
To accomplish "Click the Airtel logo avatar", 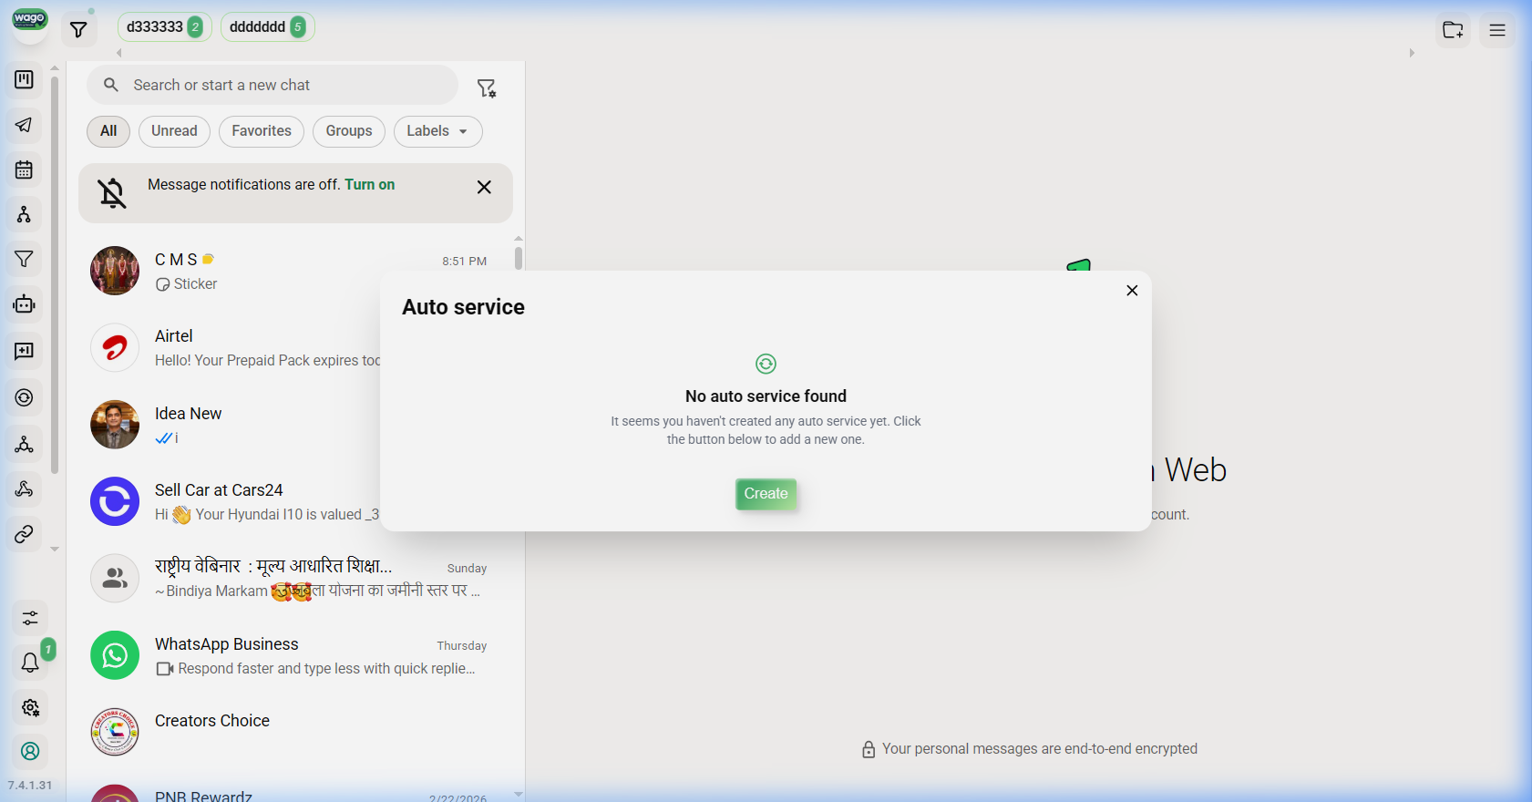I will (115, 347).
